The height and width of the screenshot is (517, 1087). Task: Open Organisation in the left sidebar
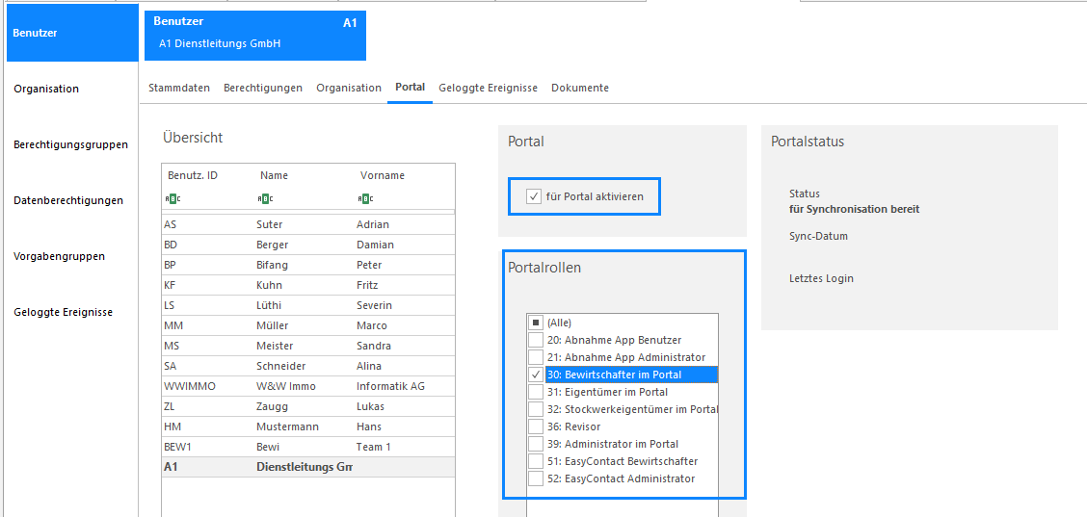click(46, 89)
